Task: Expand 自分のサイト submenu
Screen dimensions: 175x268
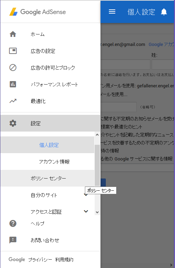Action: [x=47, y=195]
